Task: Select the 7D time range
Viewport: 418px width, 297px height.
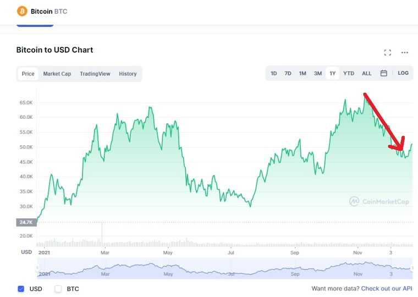Action: tap(288, 73)
